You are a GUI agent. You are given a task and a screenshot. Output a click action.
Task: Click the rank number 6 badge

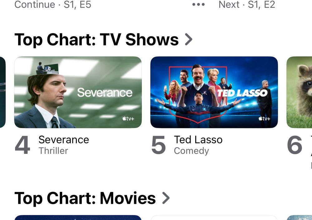tap(295, 145)
